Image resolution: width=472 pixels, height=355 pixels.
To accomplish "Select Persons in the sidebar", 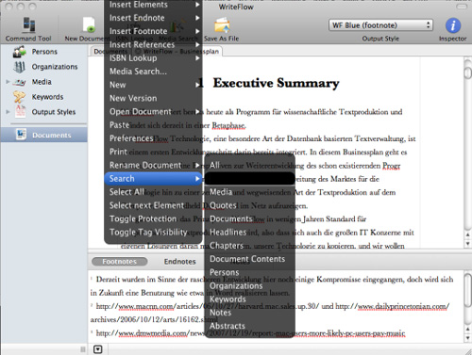I will [x=44, y=52].
